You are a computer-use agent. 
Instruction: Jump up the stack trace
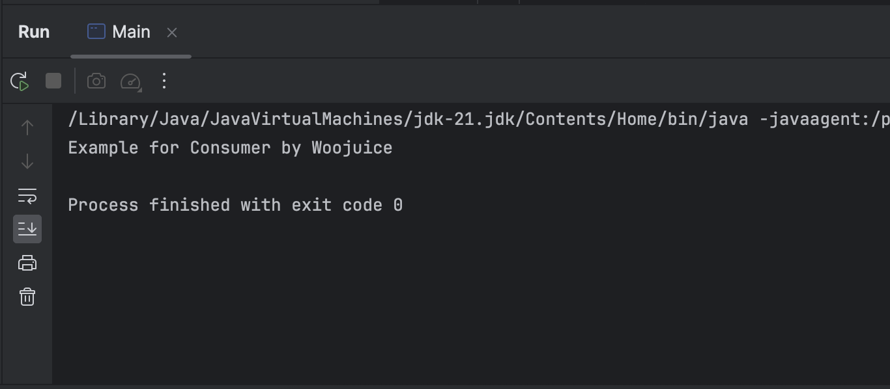[27, 127]
